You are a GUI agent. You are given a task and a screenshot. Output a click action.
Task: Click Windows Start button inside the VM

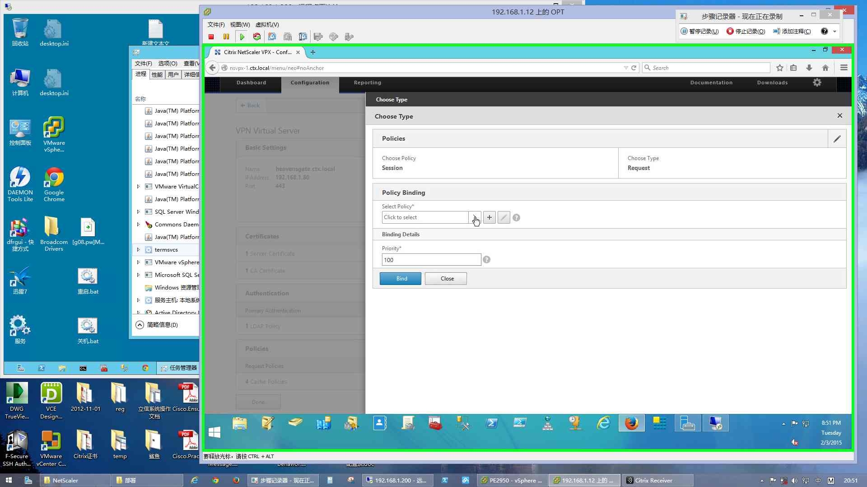pos(214,432)
